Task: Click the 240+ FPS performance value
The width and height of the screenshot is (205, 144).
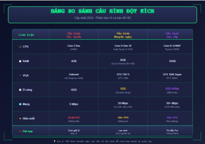Action: [172, 118]
